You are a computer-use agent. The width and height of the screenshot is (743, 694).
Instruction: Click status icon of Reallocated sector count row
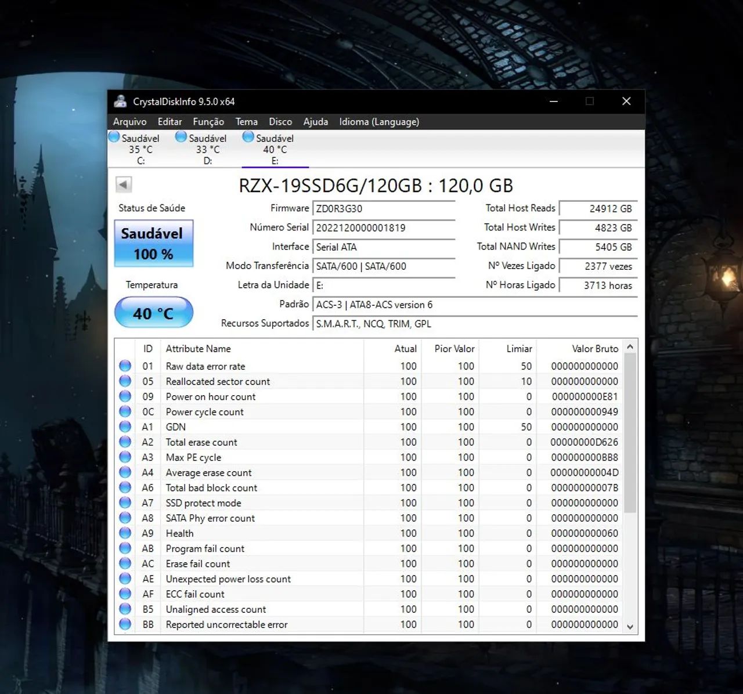coord(125,381)
